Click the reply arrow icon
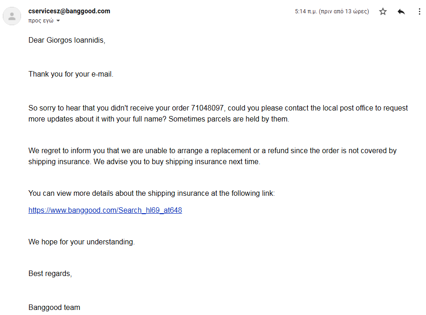The width and height of the screenshot is (426, 315). [x=401, y=11]
